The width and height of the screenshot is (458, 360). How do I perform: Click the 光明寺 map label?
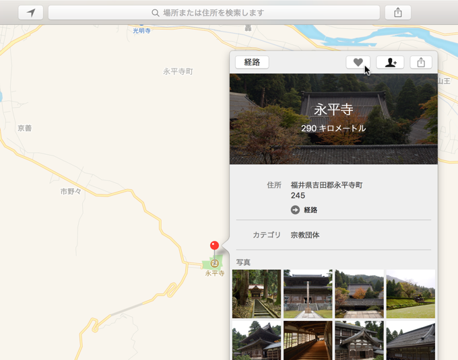141,31
